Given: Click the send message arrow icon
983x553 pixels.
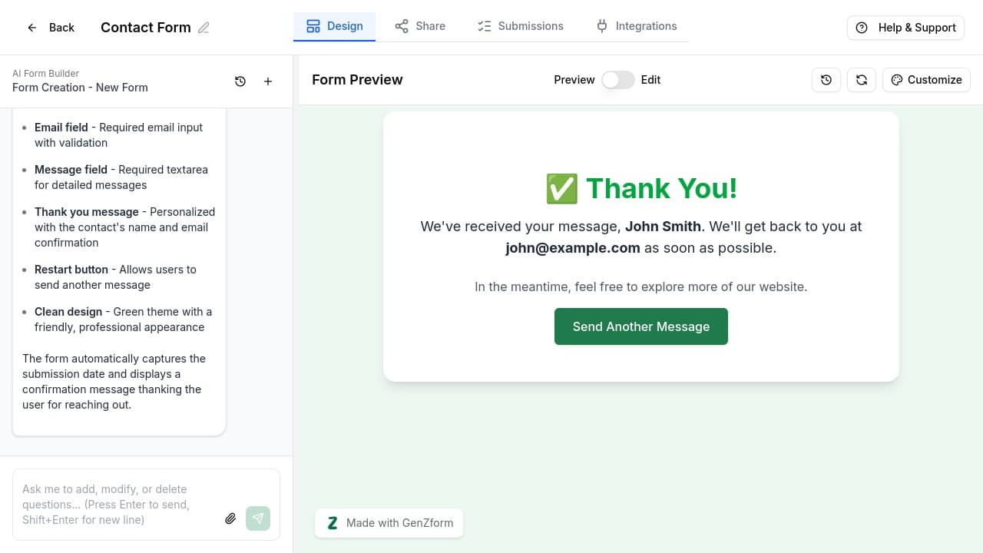Looking at the screenshot, I should coord(258,518).
